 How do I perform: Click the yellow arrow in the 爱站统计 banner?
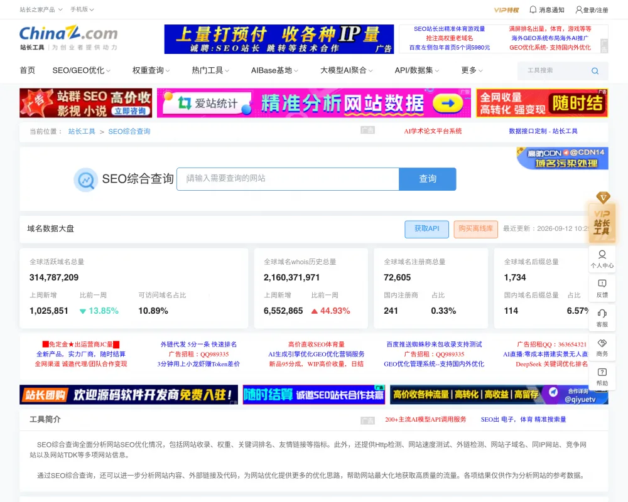pyautogui.click(x=447, y=104)
